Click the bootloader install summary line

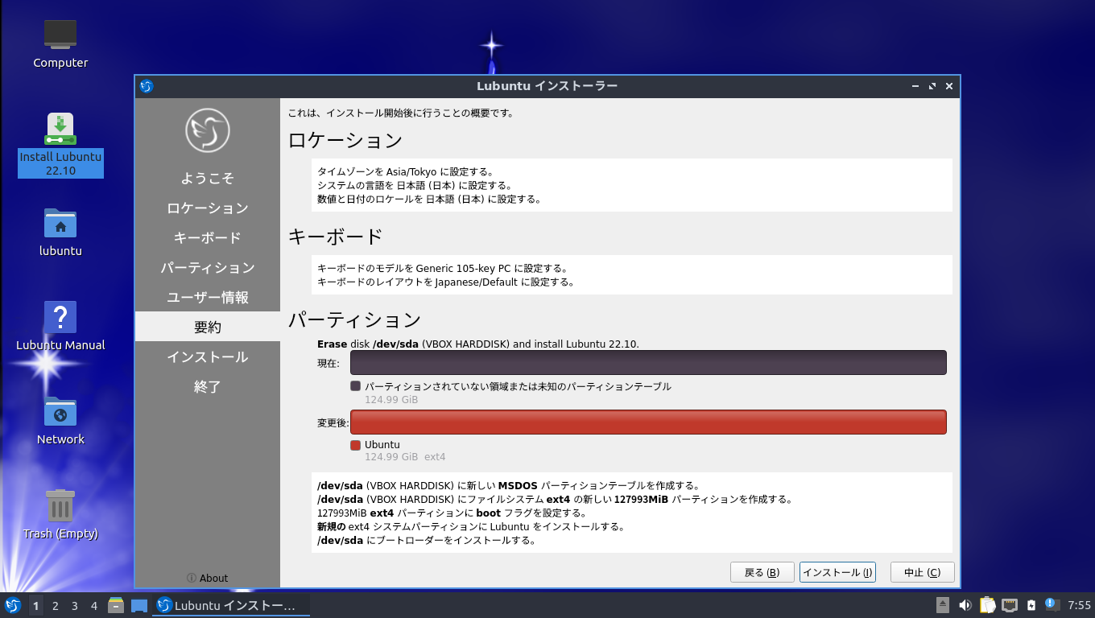point(427,540)
